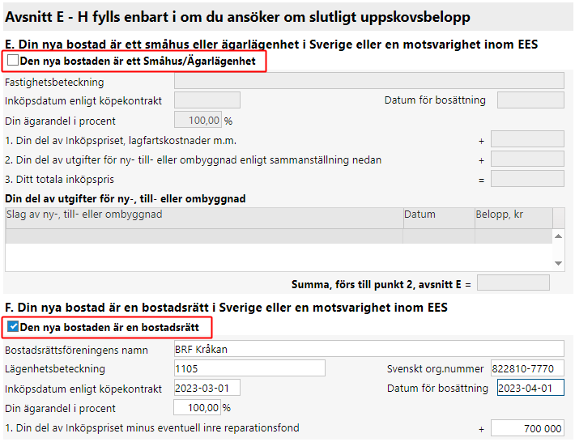
Task: Click the 'Belopp, kr' column header
Action: [513, 218]
